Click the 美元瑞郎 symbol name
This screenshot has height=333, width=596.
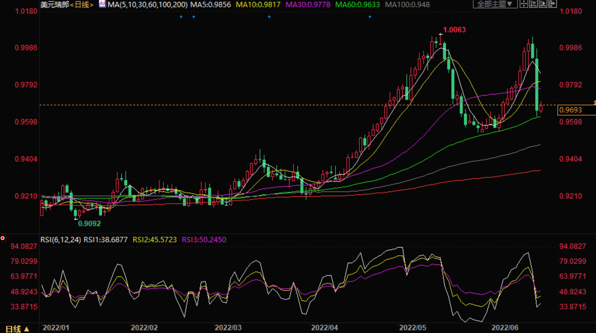pos(55,5)
